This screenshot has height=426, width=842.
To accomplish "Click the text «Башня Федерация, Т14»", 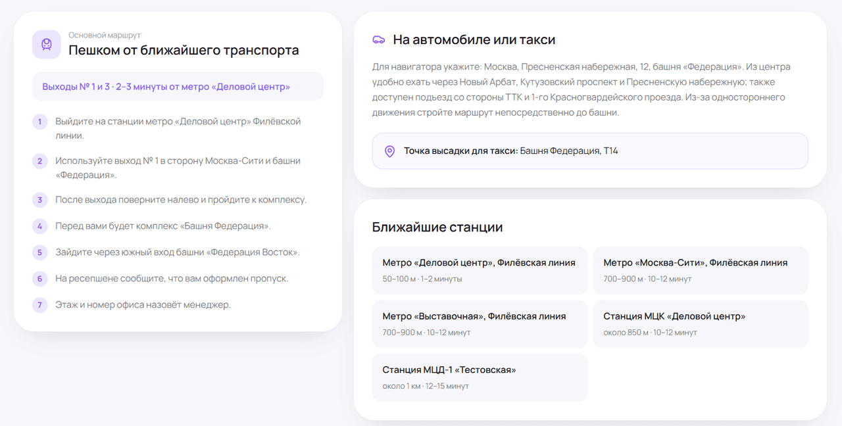I will click(569, 151).
